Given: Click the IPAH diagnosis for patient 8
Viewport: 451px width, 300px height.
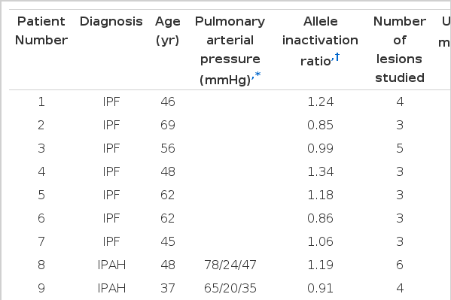Looking at the screenshot, I should [x=111, y=265].
